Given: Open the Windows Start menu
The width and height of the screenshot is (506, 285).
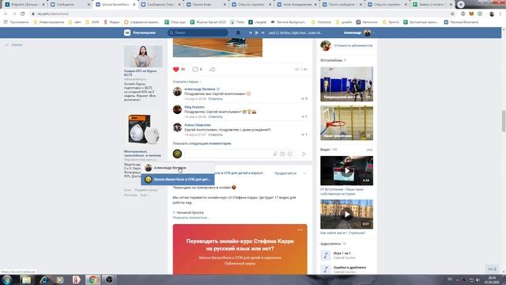Looking at the screenshot, I should tap(7, 279).
